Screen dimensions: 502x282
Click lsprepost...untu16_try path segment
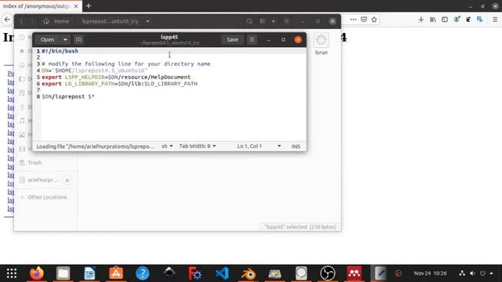(110, 21)
